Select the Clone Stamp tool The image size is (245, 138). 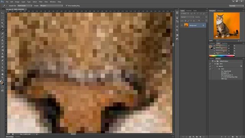[2, 40]
